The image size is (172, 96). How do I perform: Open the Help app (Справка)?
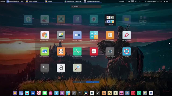click(x=127, y=51)
